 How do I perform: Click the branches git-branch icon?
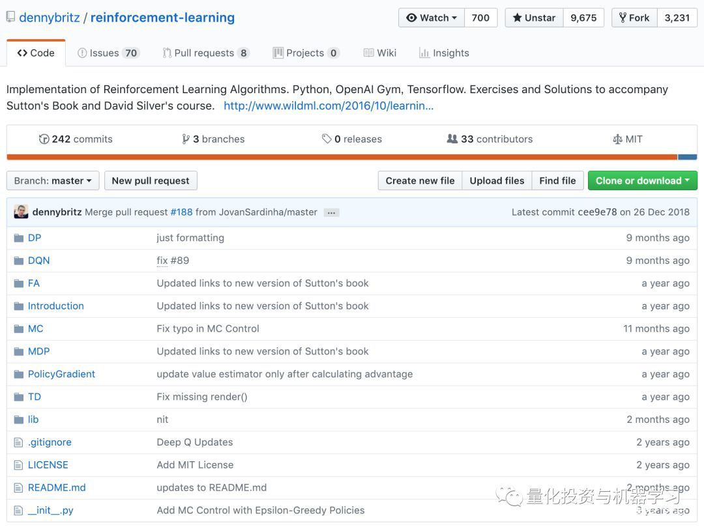[185, 139]
